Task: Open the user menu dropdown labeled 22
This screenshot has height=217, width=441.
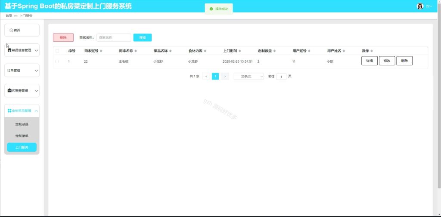Action: click(x=429, y=6)
